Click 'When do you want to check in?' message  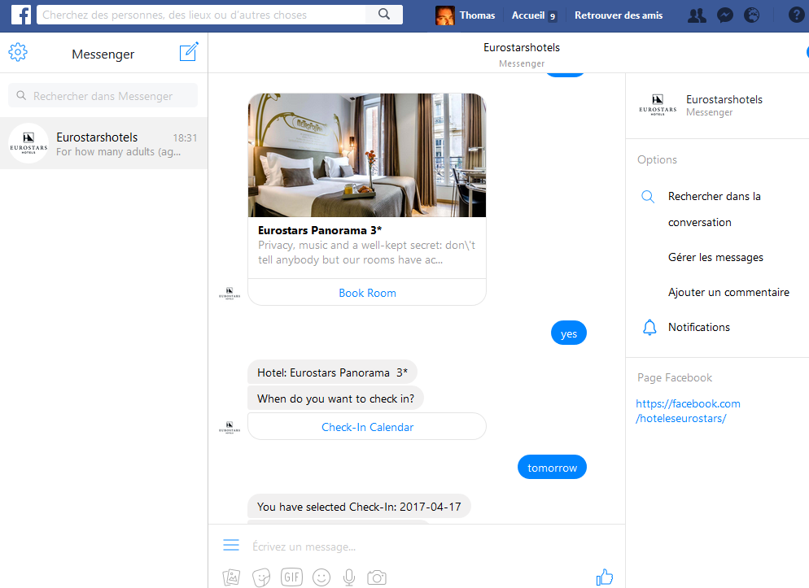pos(335,399)
